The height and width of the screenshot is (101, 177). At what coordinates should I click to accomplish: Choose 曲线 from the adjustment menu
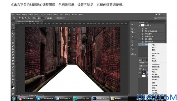click(x=154, y=58)
